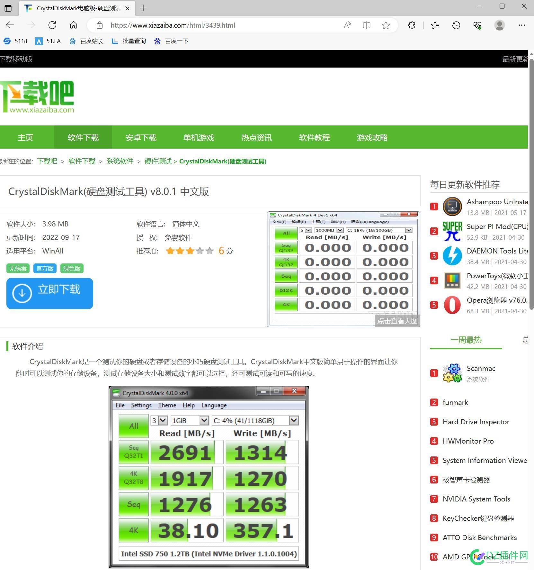Click the 无病毒 tag
Image resolution: width=534 pixels, height=570 pixels.
[x=18, y=268]
